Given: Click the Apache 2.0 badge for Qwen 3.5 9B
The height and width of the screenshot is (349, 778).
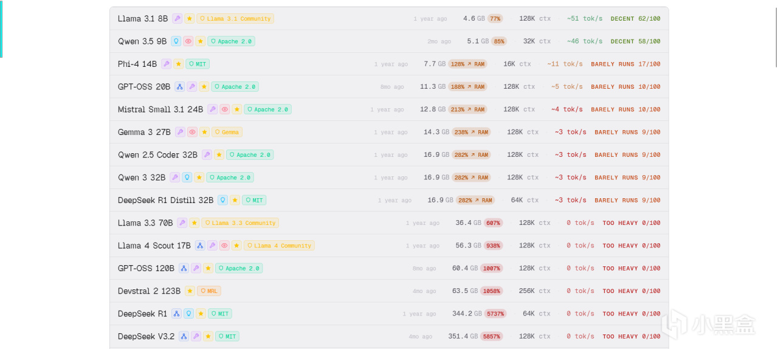Looking at the screenshot, I should [x=232, y=41].
